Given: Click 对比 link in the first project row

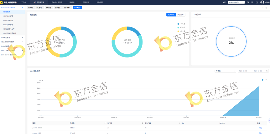Looking at the screenshot, I should tap(260, 128).
